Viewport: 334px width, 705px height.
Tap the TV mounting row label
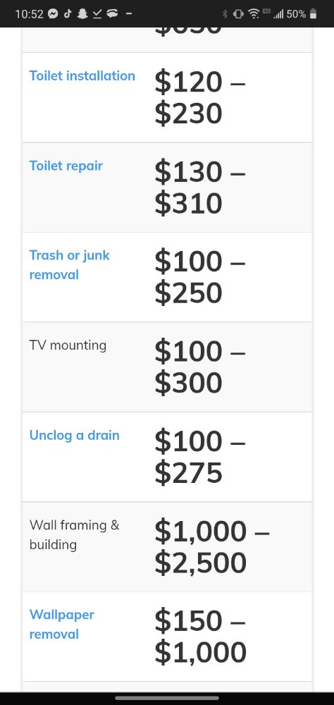[68, 345]
